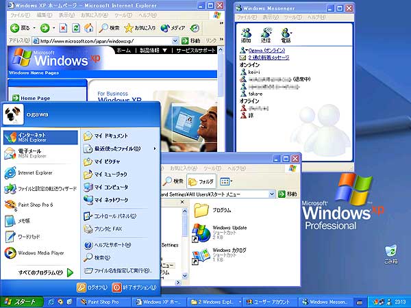Open the Messenger Tools (ツール) menu

click(293, 18)
